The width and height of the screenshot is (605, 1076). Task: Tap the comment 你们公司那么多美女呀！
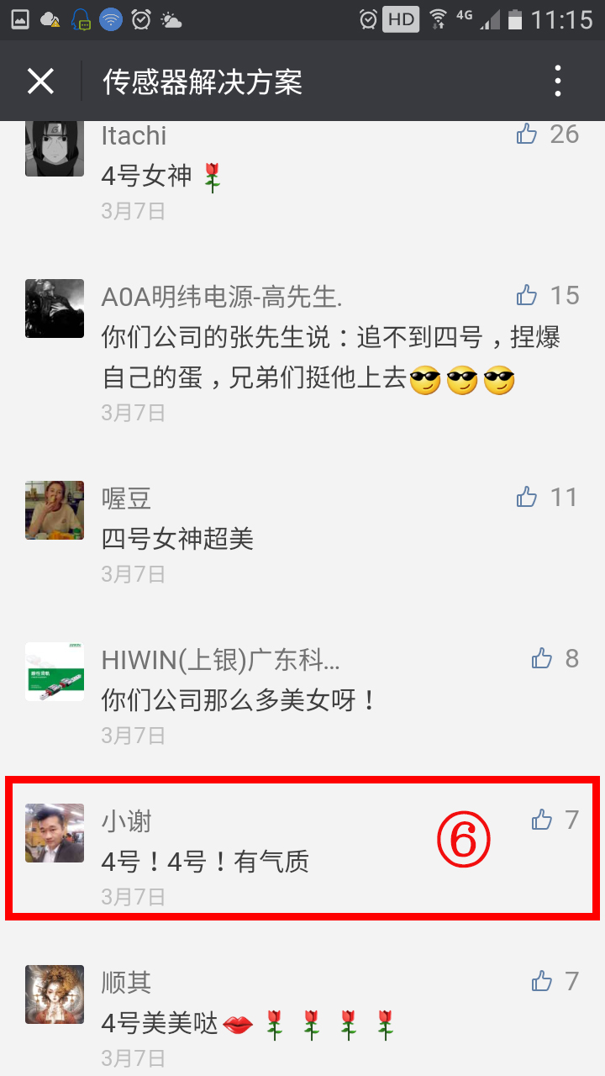240,699
